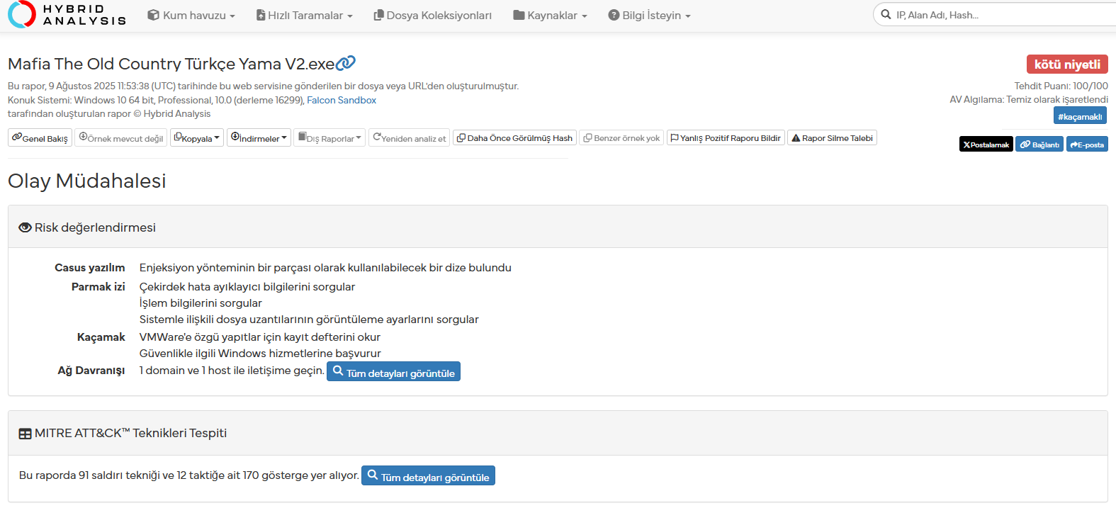1116x508 pixels.
Task: Open the İndirmeler dropdown button
Action: [x=259, y=138]
